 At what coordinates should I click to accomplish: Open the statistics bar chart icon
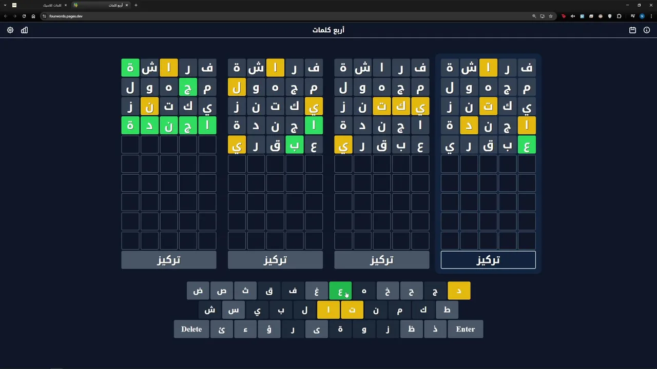[x=24, y=30]
